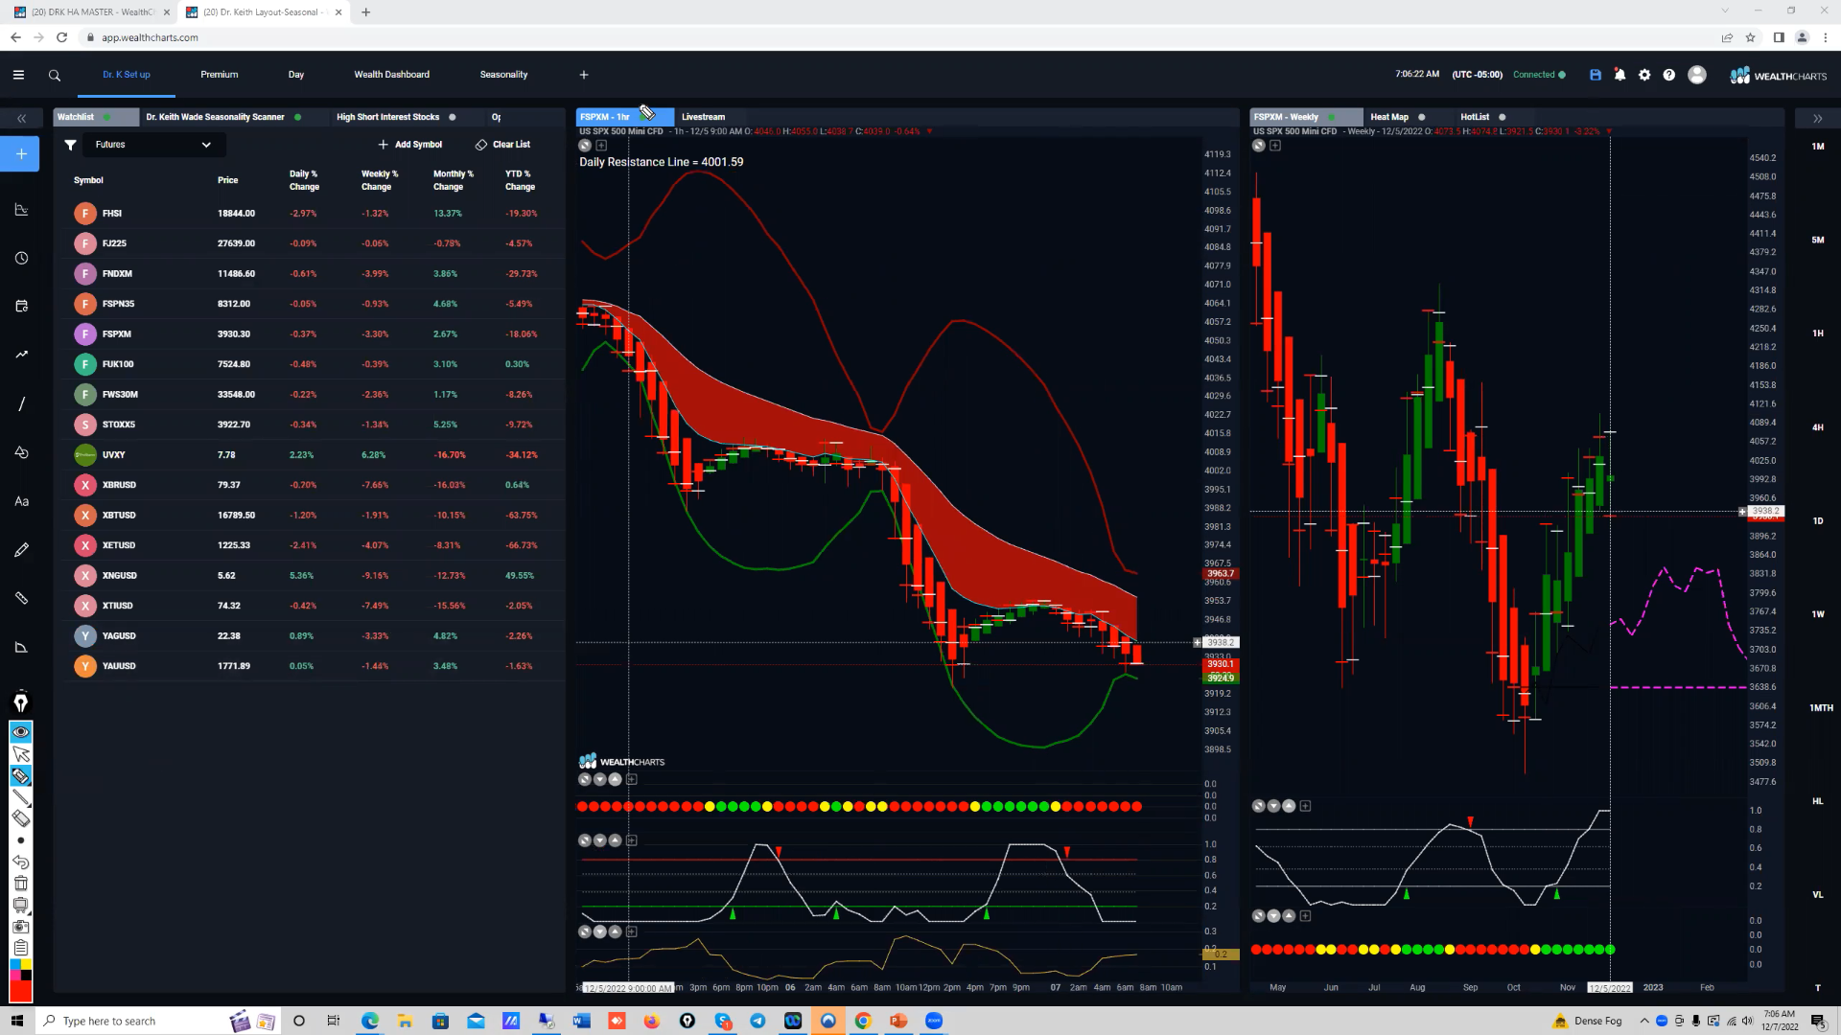Click the trash delete annotation icon
Image resolution: width=1841 pixels, height=1035 pixels.
(x=20, y=884)
